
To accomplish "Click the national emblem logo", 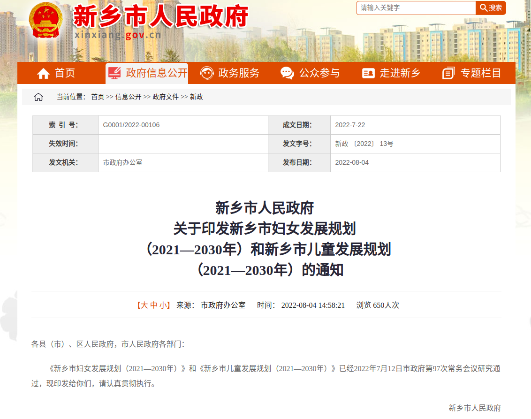I will tap(46, 21).
